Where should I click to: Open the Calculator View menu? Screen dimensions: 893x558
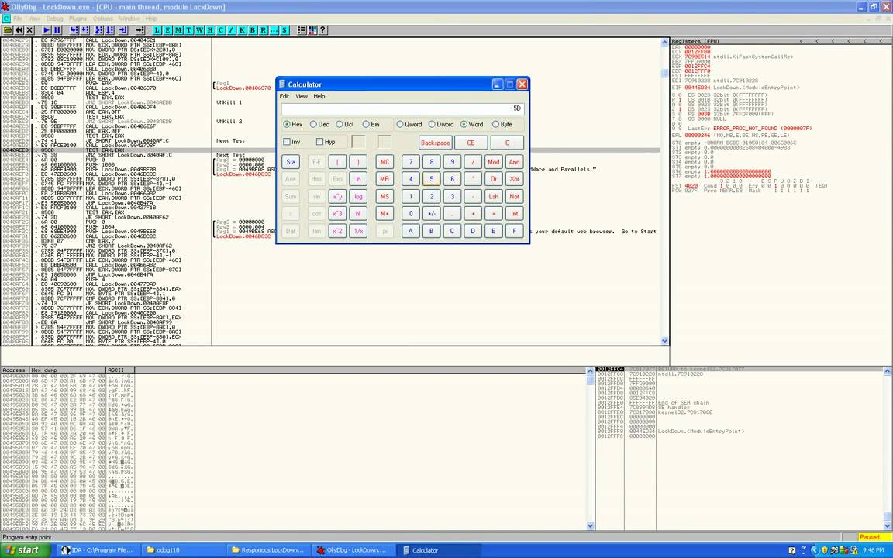click(302, 96)
